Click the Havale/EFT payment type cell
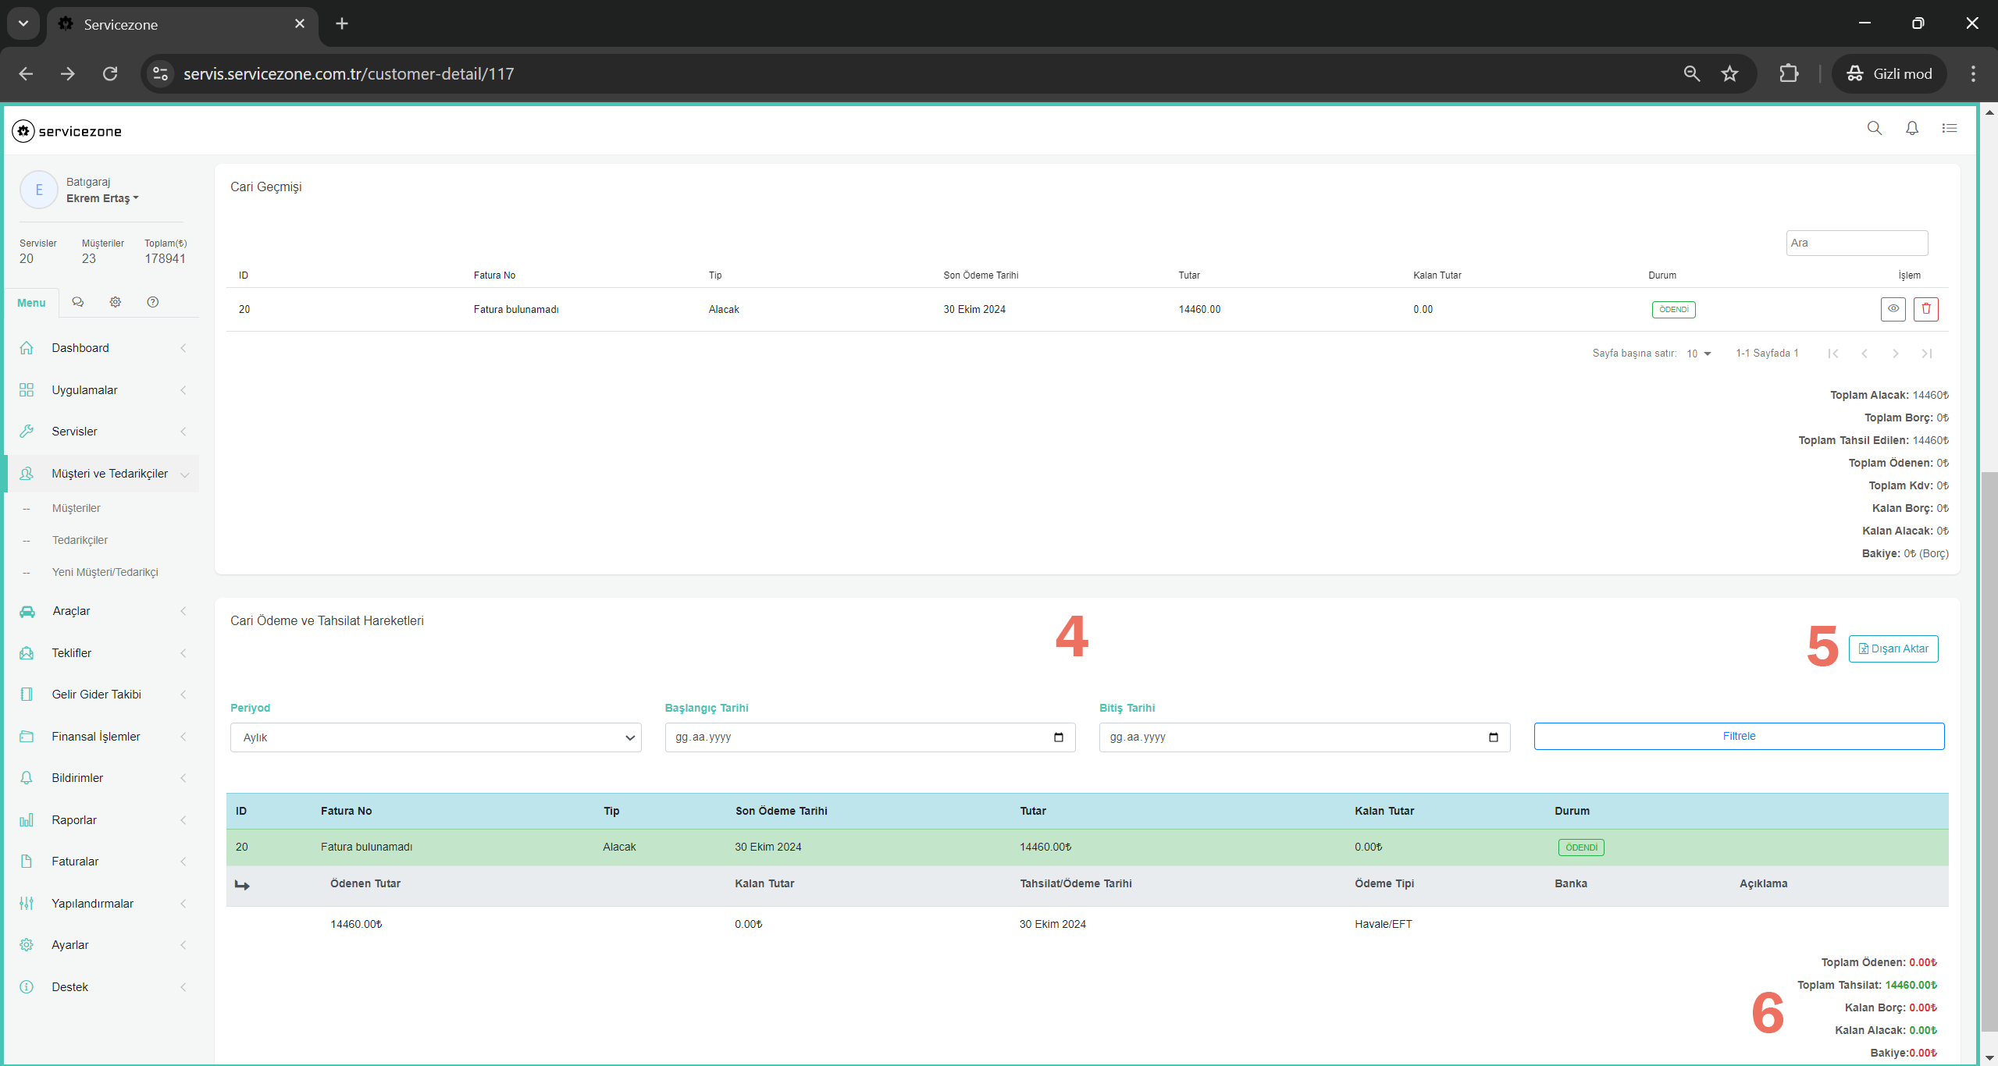1998x1066 pixels. pyautogui.click(x=1383, y=924)
